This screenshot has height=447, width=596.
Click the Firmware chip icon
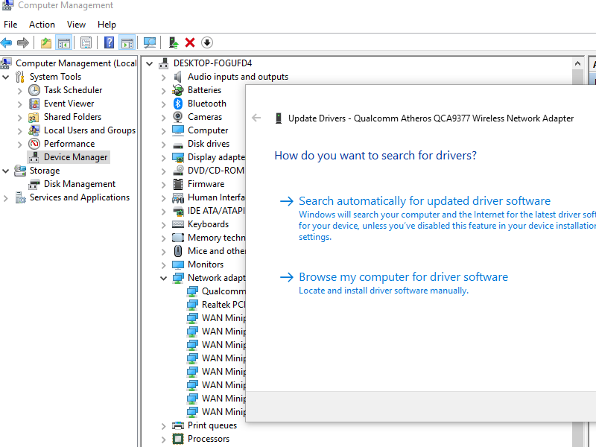pyautogui.click(x=178, y=184)
